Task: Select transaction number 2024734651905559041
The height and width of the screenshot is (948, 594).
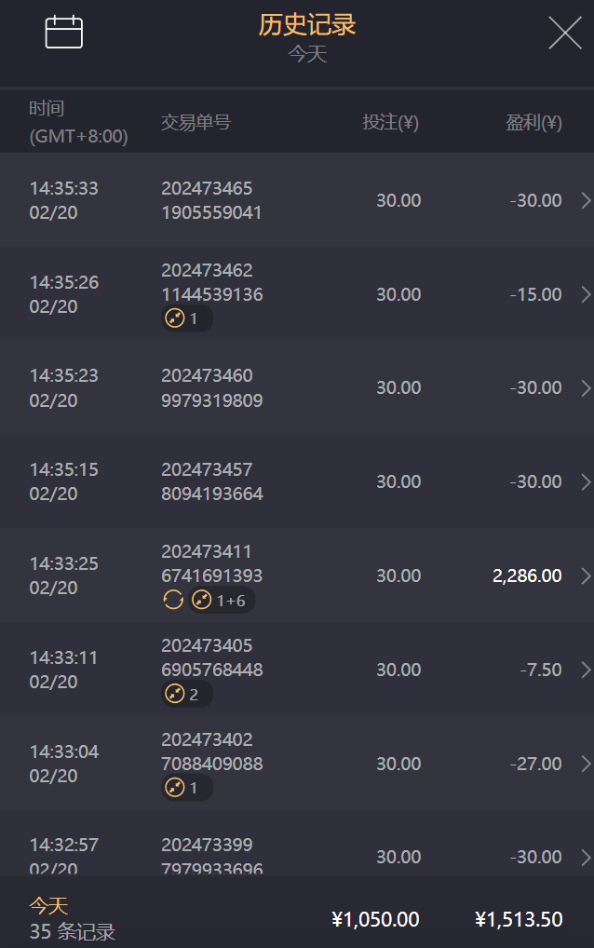Action: tap(211, 200)
